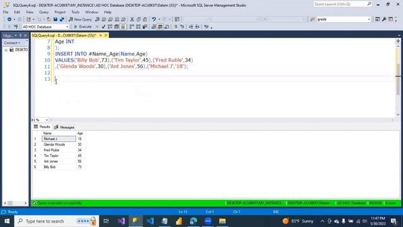Click Increase Indent icon
This screenshot has width=403, height=227.
(197, 26)
